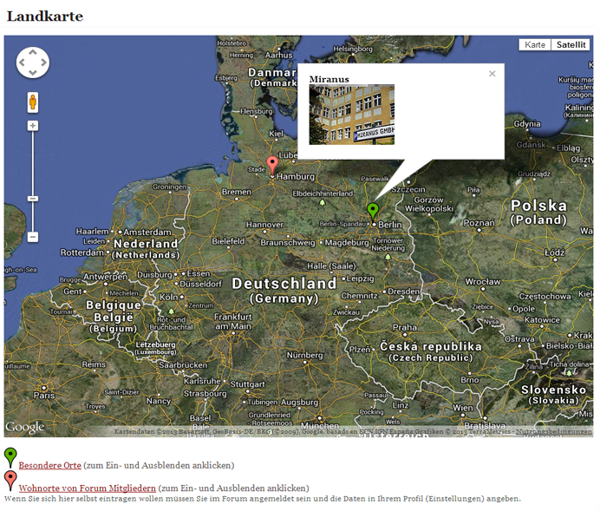Click the Stuttgart city label
Viewport: 600px width, 511px height.
click(248, 384)
